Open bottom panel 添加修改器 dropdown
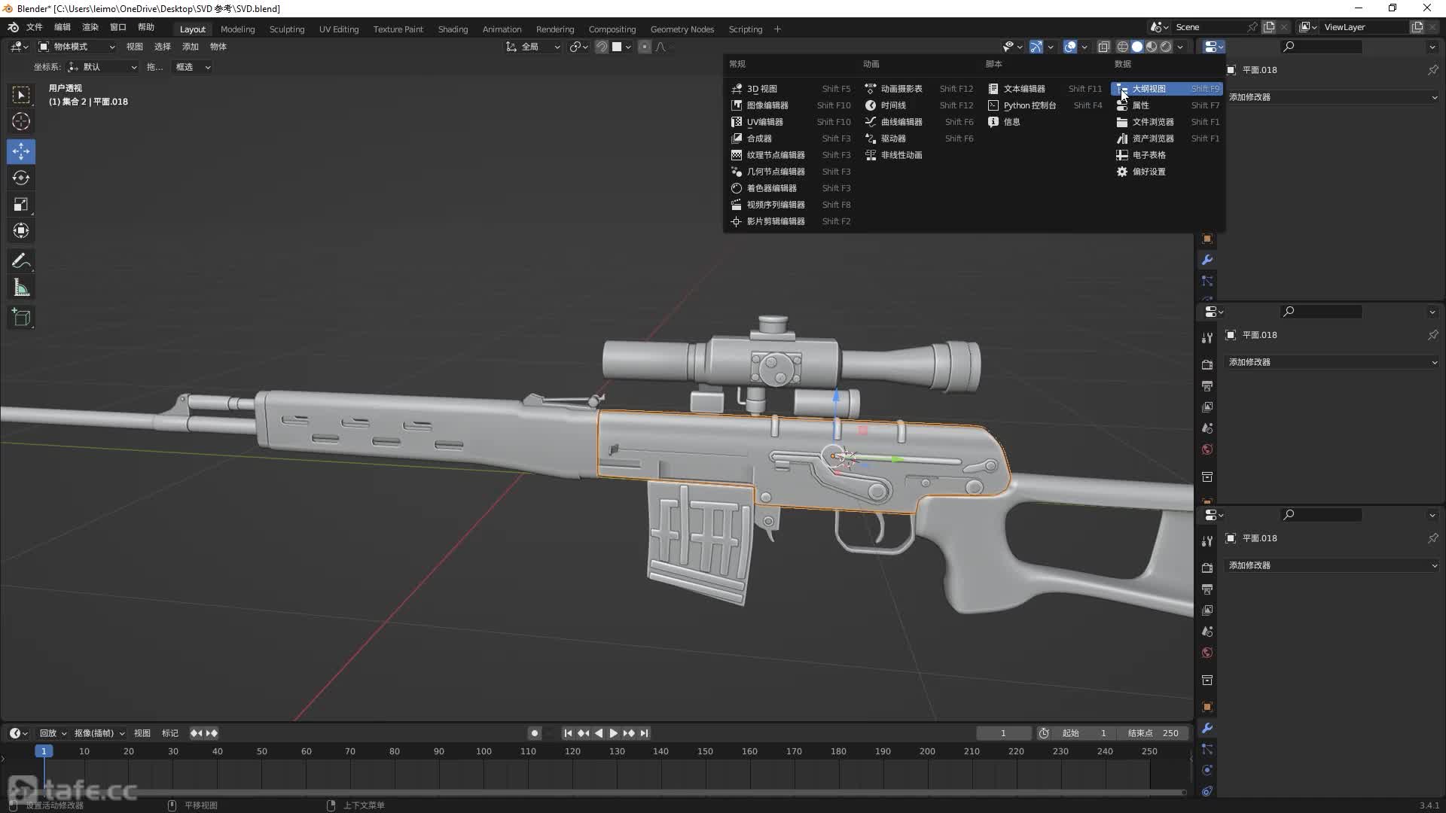The height and width of the screenshot is (813, 1446). (1332, 565)
